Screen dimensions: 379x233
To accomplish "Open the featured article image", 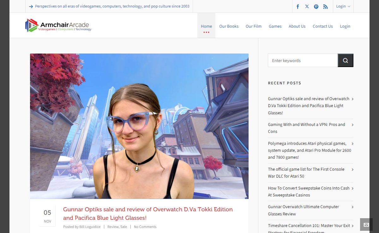I will (x=139, y=126).
